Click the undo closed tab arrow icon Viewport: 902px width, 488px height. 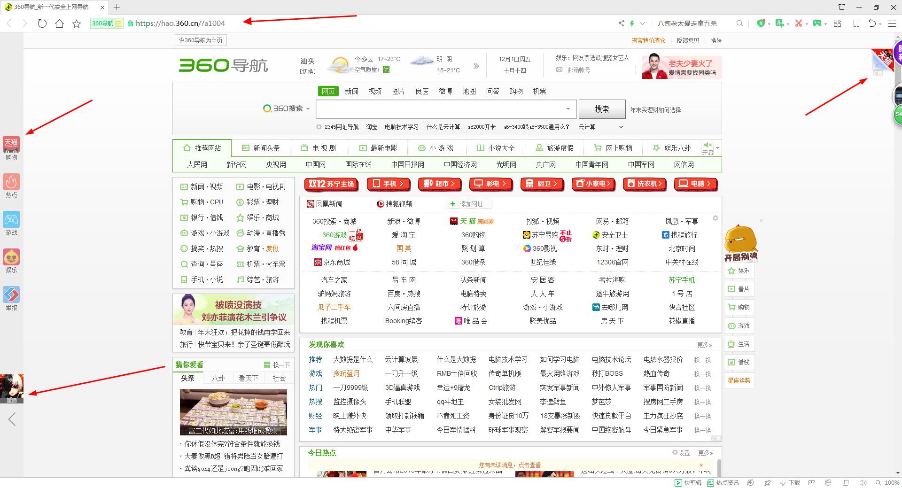872,23
